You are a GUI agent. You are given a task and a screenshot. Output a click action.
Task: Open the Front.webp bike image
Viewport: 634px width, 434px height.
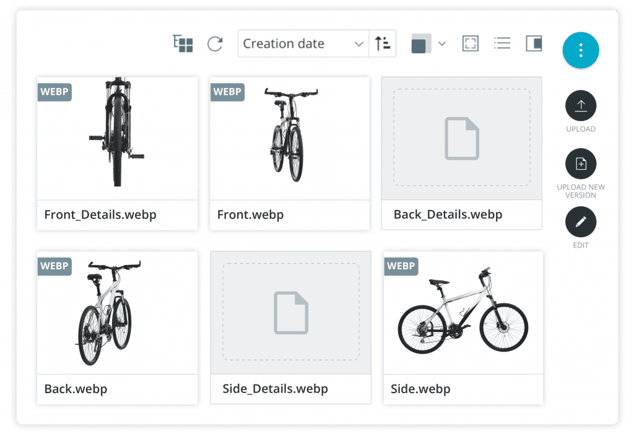pos(289,139)
